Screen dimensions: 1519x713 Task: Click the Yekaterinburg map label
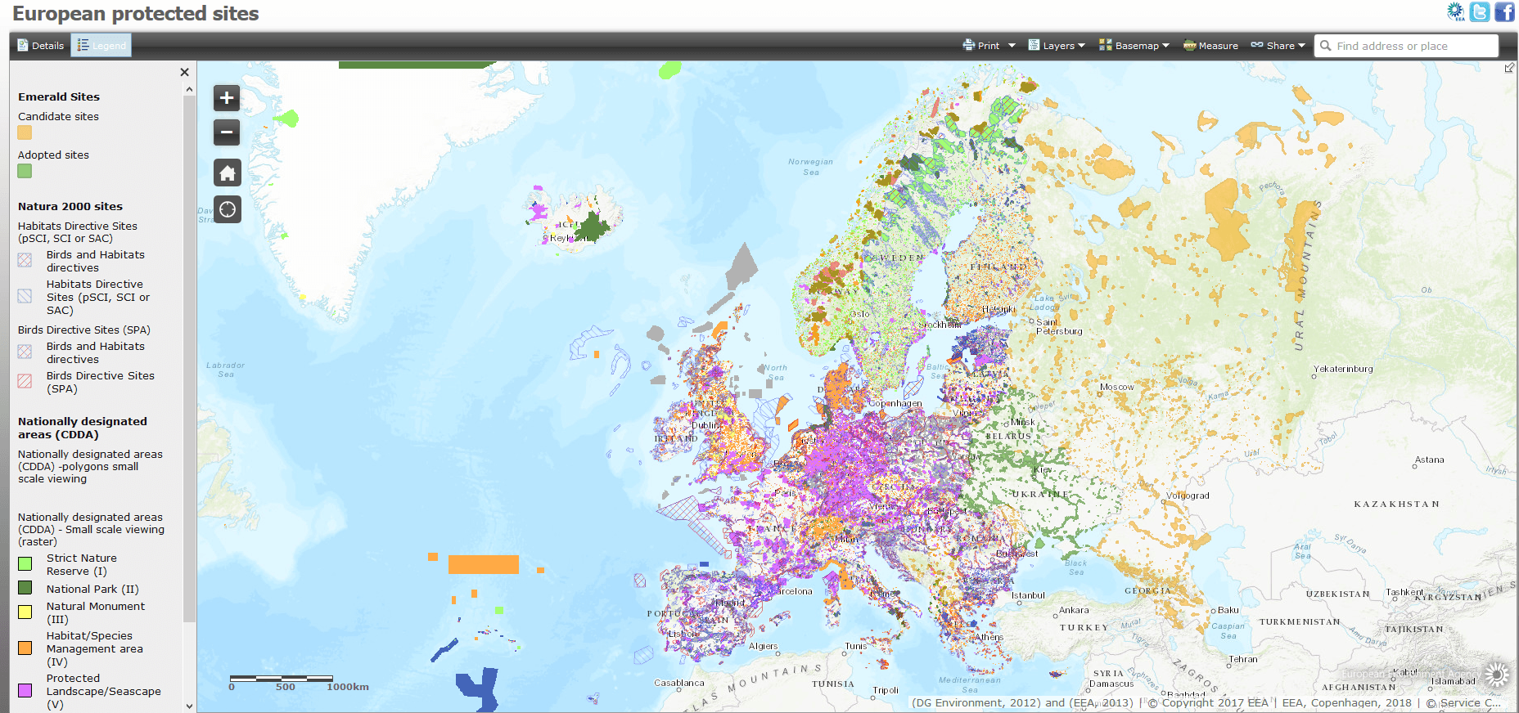click(x=1343, y=369)
